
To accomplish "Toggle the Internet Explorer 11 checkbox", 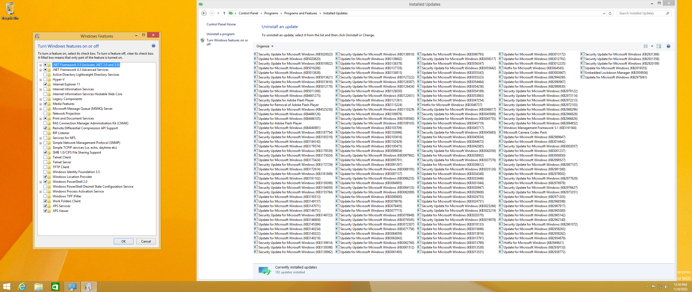I will click(45, 84).
